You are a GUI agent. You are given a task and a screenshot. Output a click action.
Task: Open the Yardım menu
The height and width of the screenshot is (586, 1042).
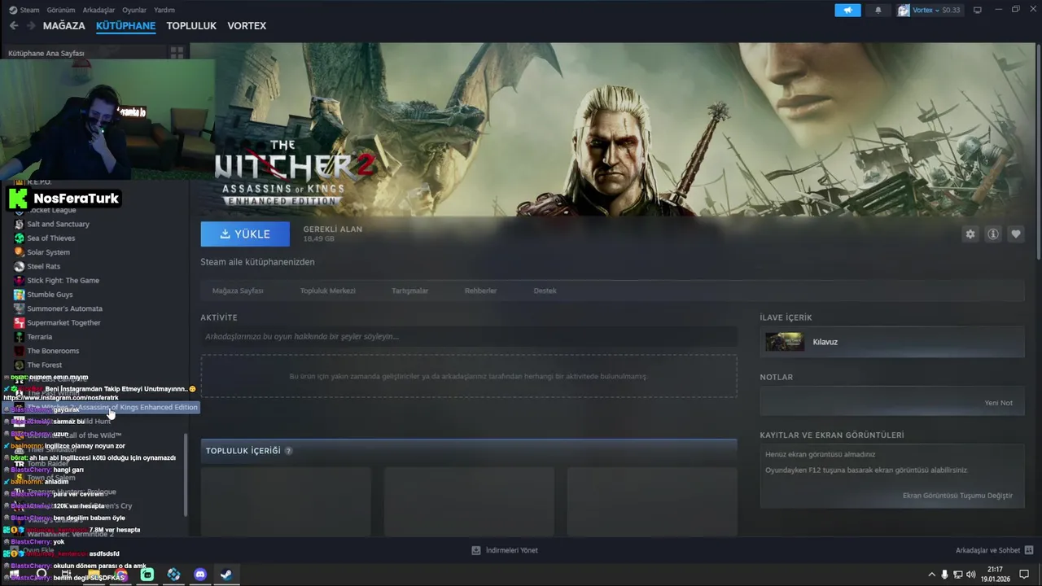coord(164,10)
